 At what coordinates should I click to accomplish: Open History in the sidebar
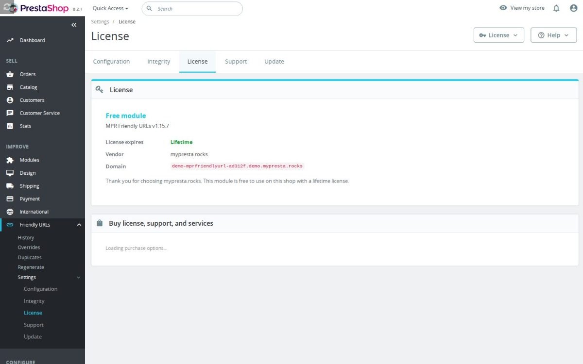click(26, 238)
